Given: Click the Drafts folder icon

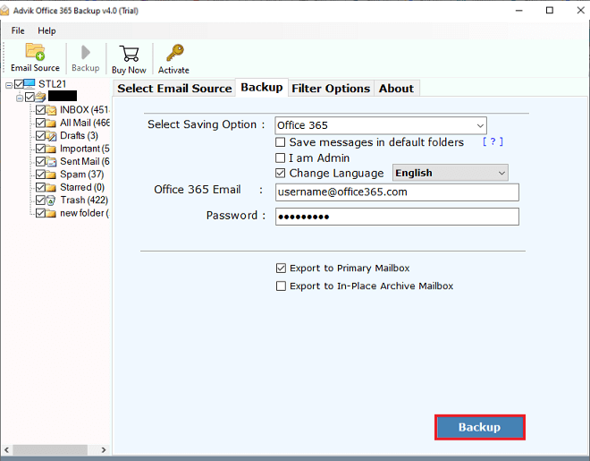Looking at the screenshot, I should click(51, 135).
